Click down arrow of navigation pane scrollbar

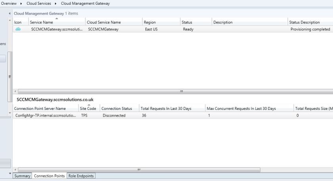pos(10,113)
